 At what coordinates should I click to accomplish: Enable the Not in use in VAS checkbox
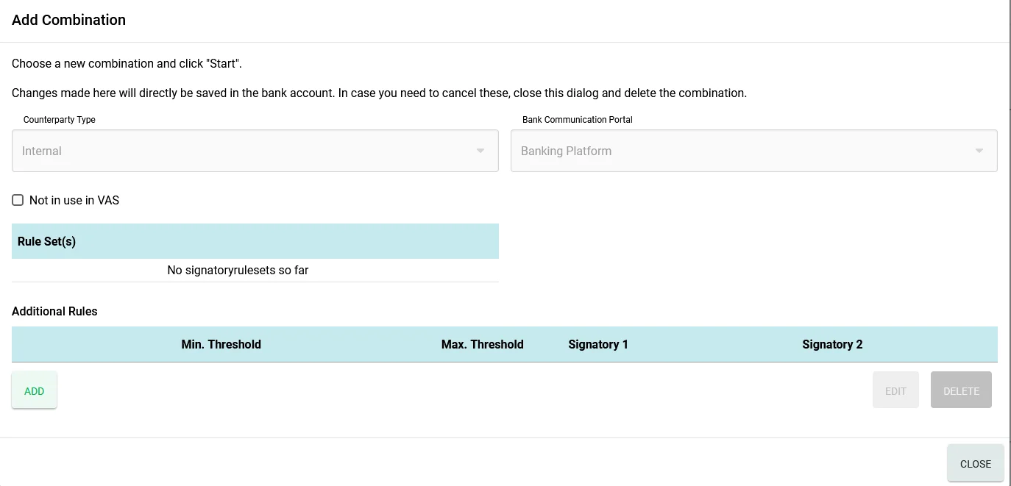(18, 200)
